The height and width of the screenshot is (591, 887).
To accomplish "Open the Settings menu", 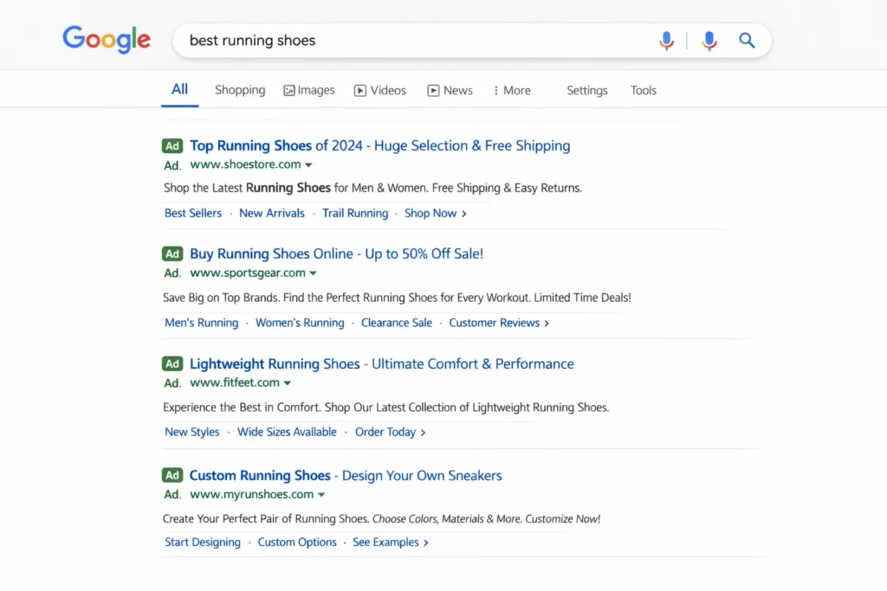I will pyautogui.click(x=587, y=90).
